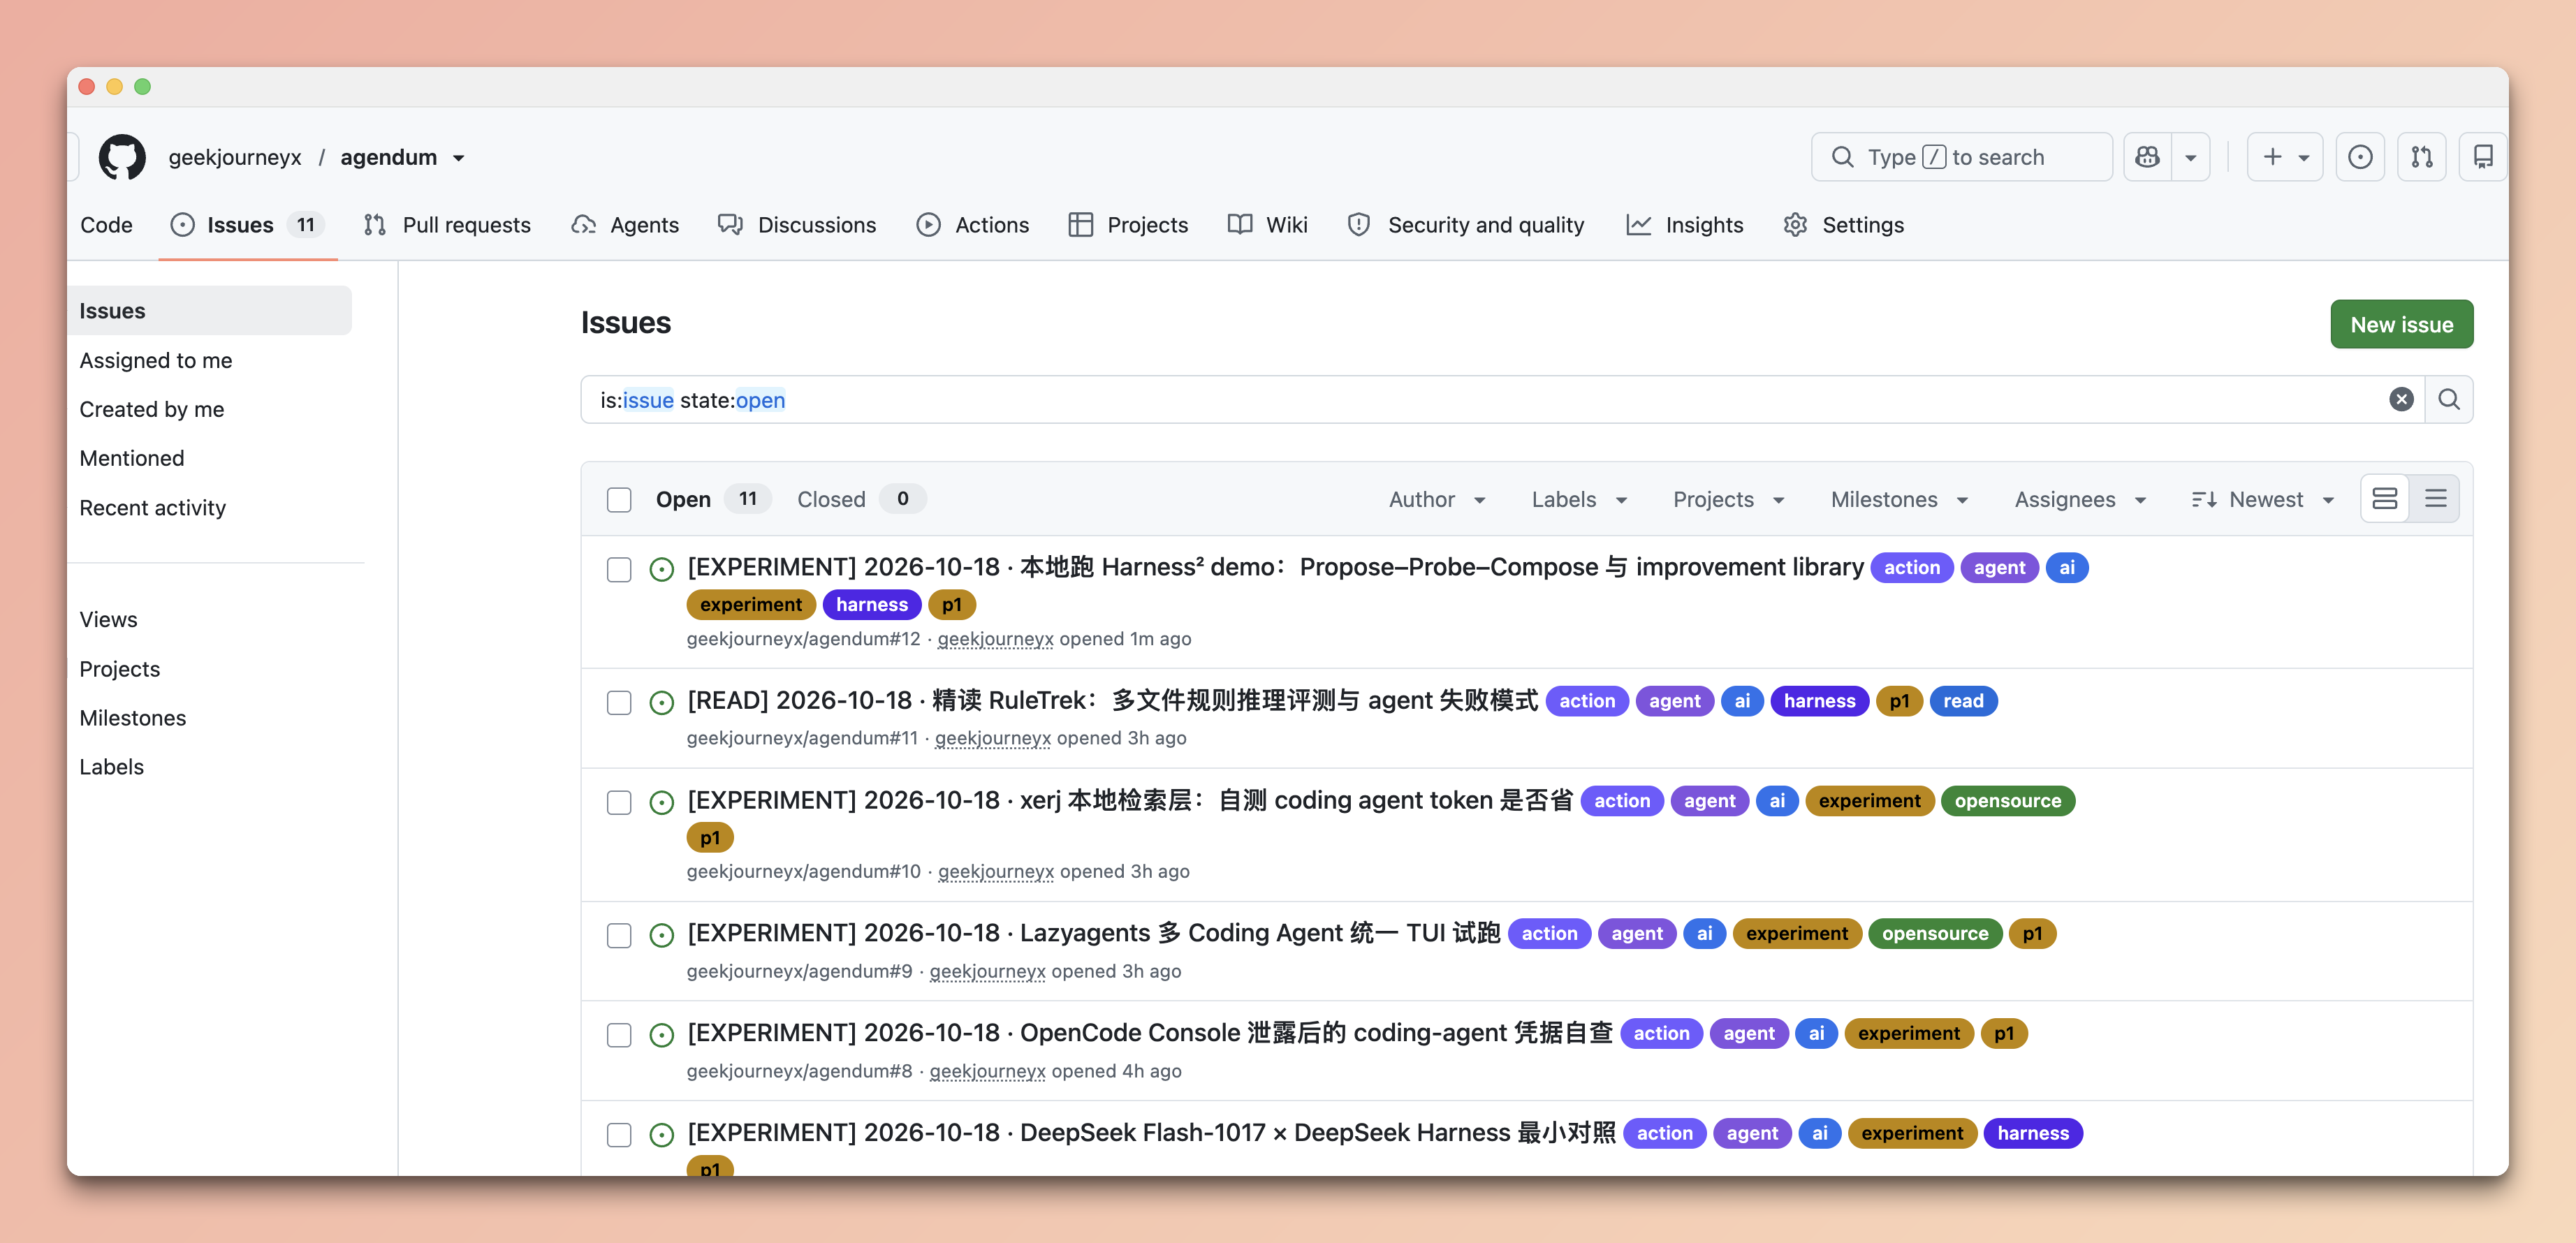2576x1243 pixels.
Task: Click the magnifier search submit icon
Action: tap(2449, 400)
